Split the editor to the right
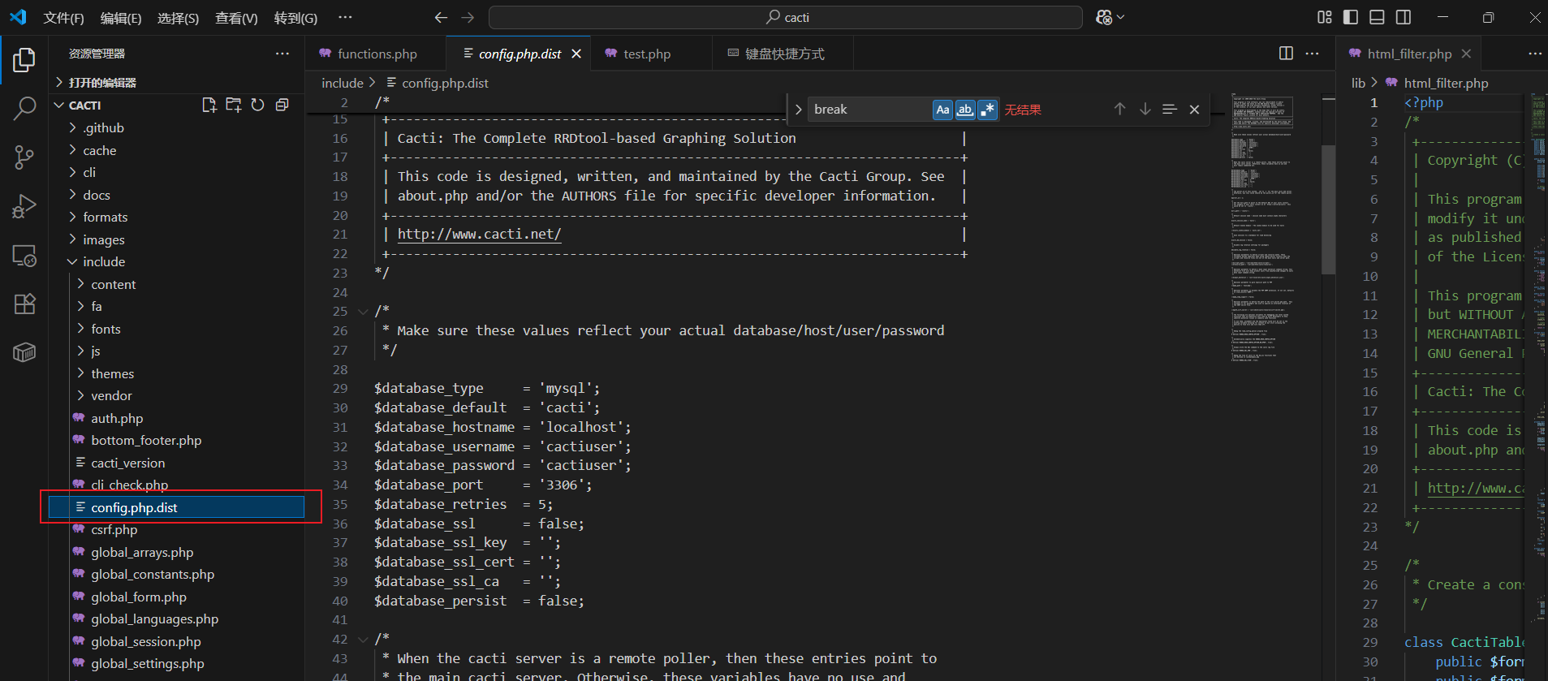Viewport: 1548px width, 681px height. [1286, 53]
